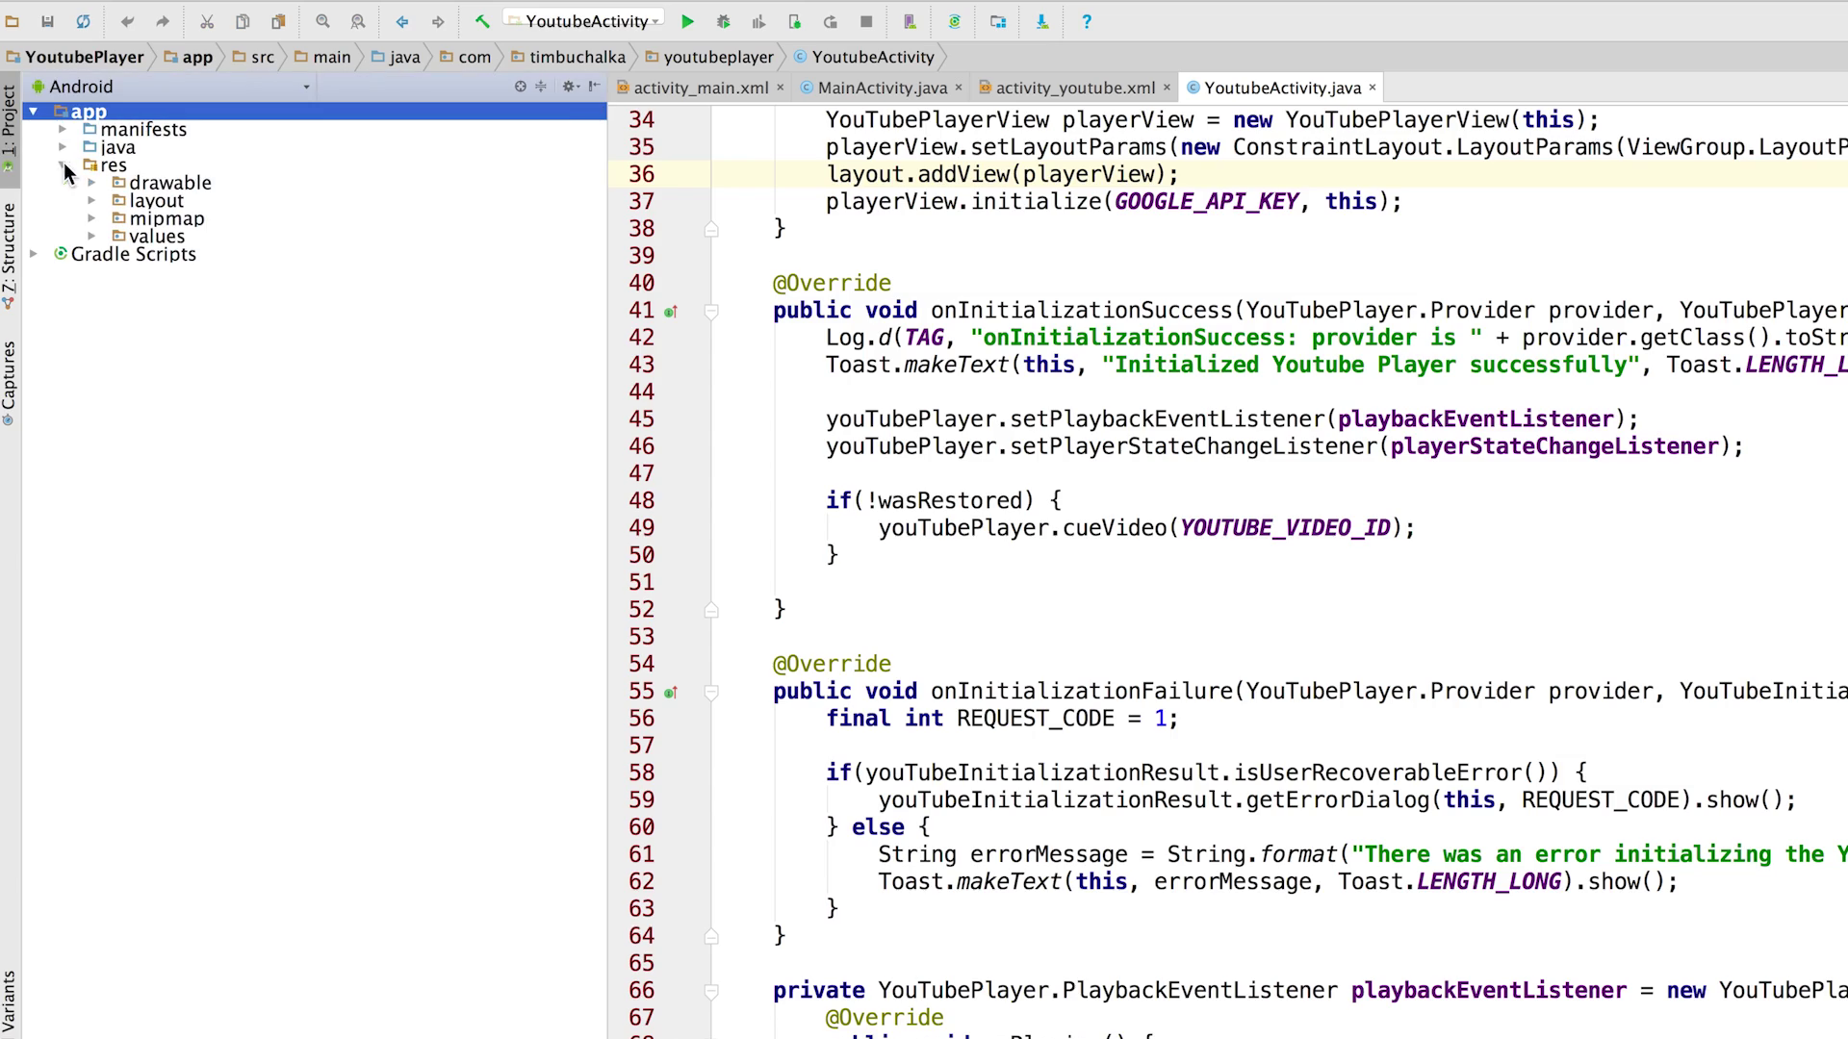Click the app node in project tree

click(88, 112)
